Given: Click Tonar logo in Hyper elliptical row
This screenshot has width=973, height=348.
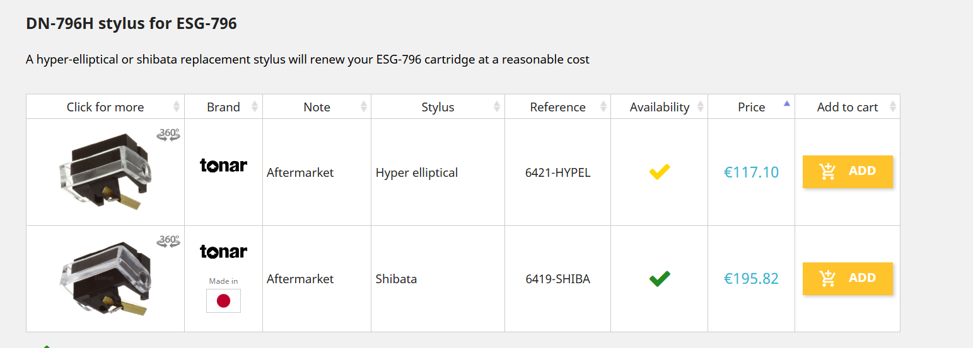Looking at the screenshot, I should [x=223, y=166].
